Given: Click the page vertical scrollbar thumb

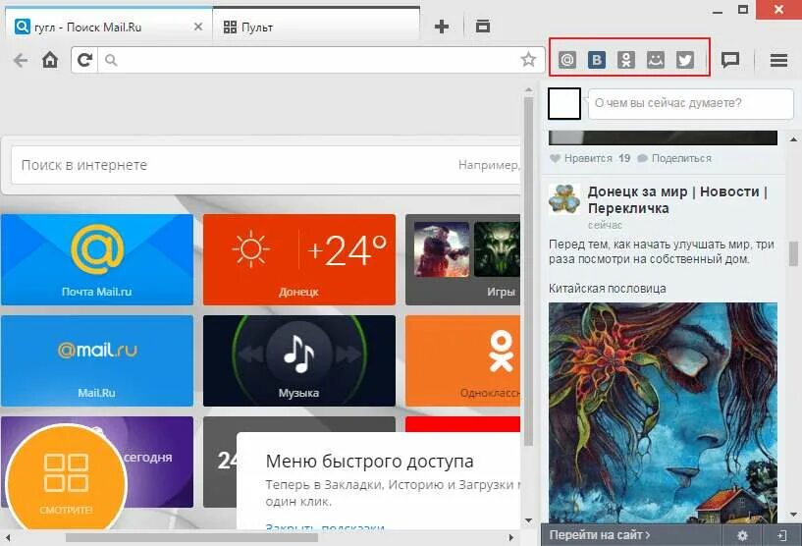Looking at the screenshot, I should [x=528, y=271].
